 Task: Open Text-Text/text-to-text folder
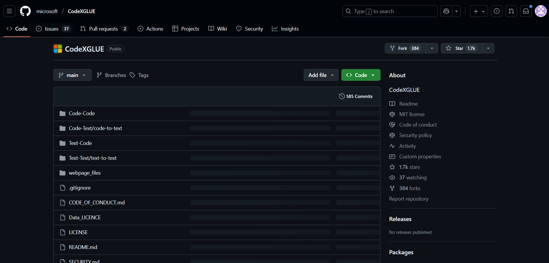93,158
